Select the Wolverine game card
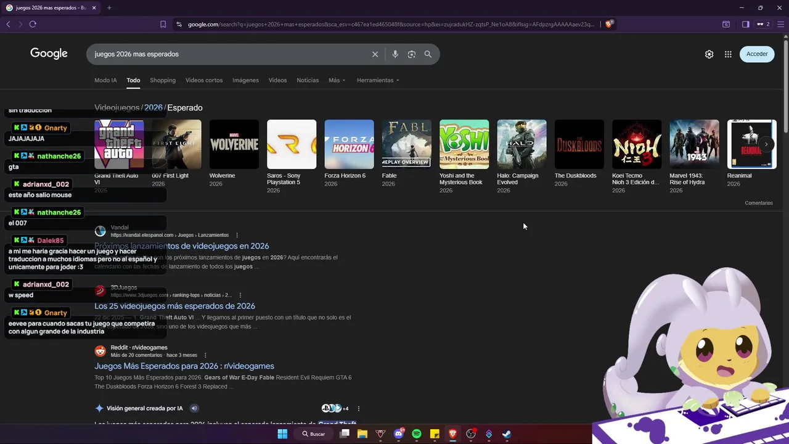 pos(234,153)
